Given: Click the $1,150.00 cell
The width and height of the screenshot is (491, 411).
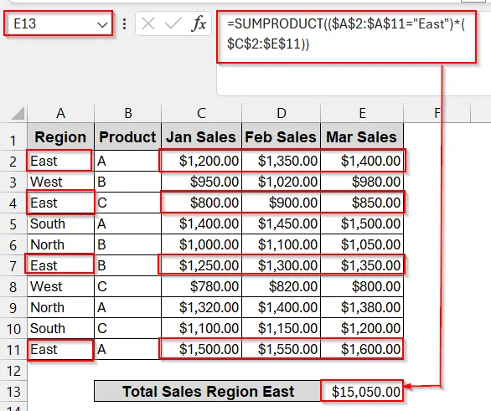Looking at the screenshot, I should tap(282, 328).
